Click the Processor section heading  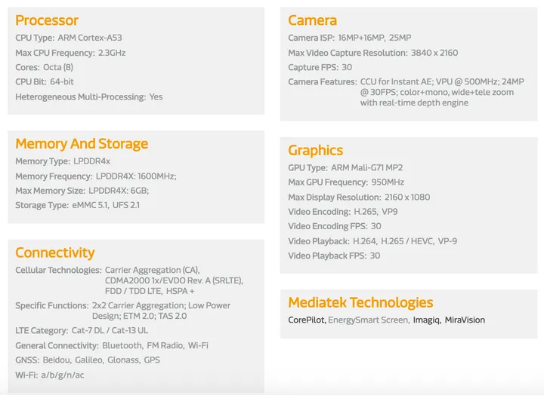pyautogui.click(x=47, y=20)
